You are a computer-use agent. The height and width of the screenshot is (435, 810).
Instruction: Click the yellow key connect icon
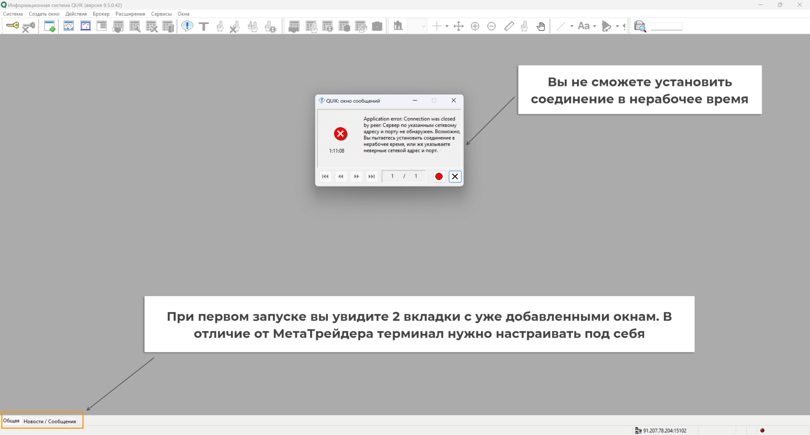[x=12, y=26]
